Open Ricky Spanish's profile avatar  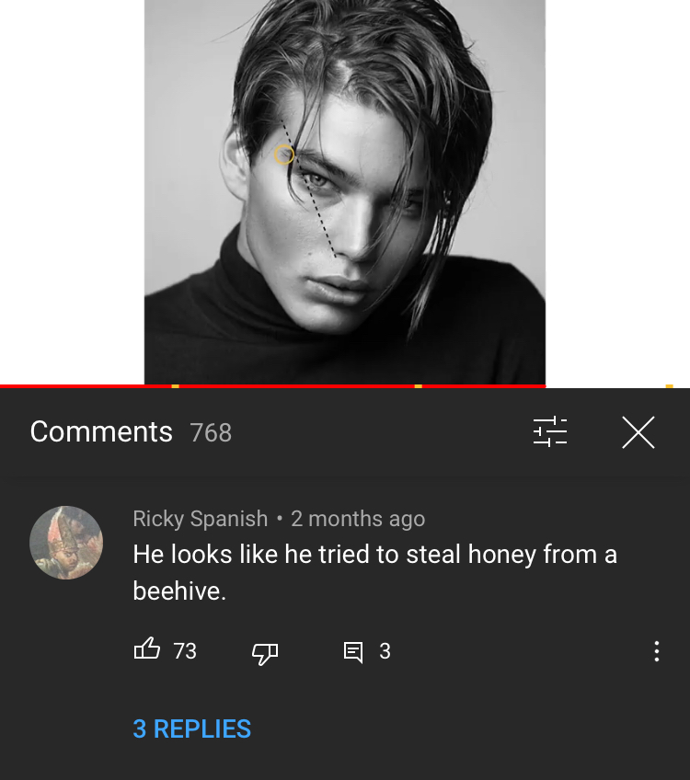pos(66,542)
